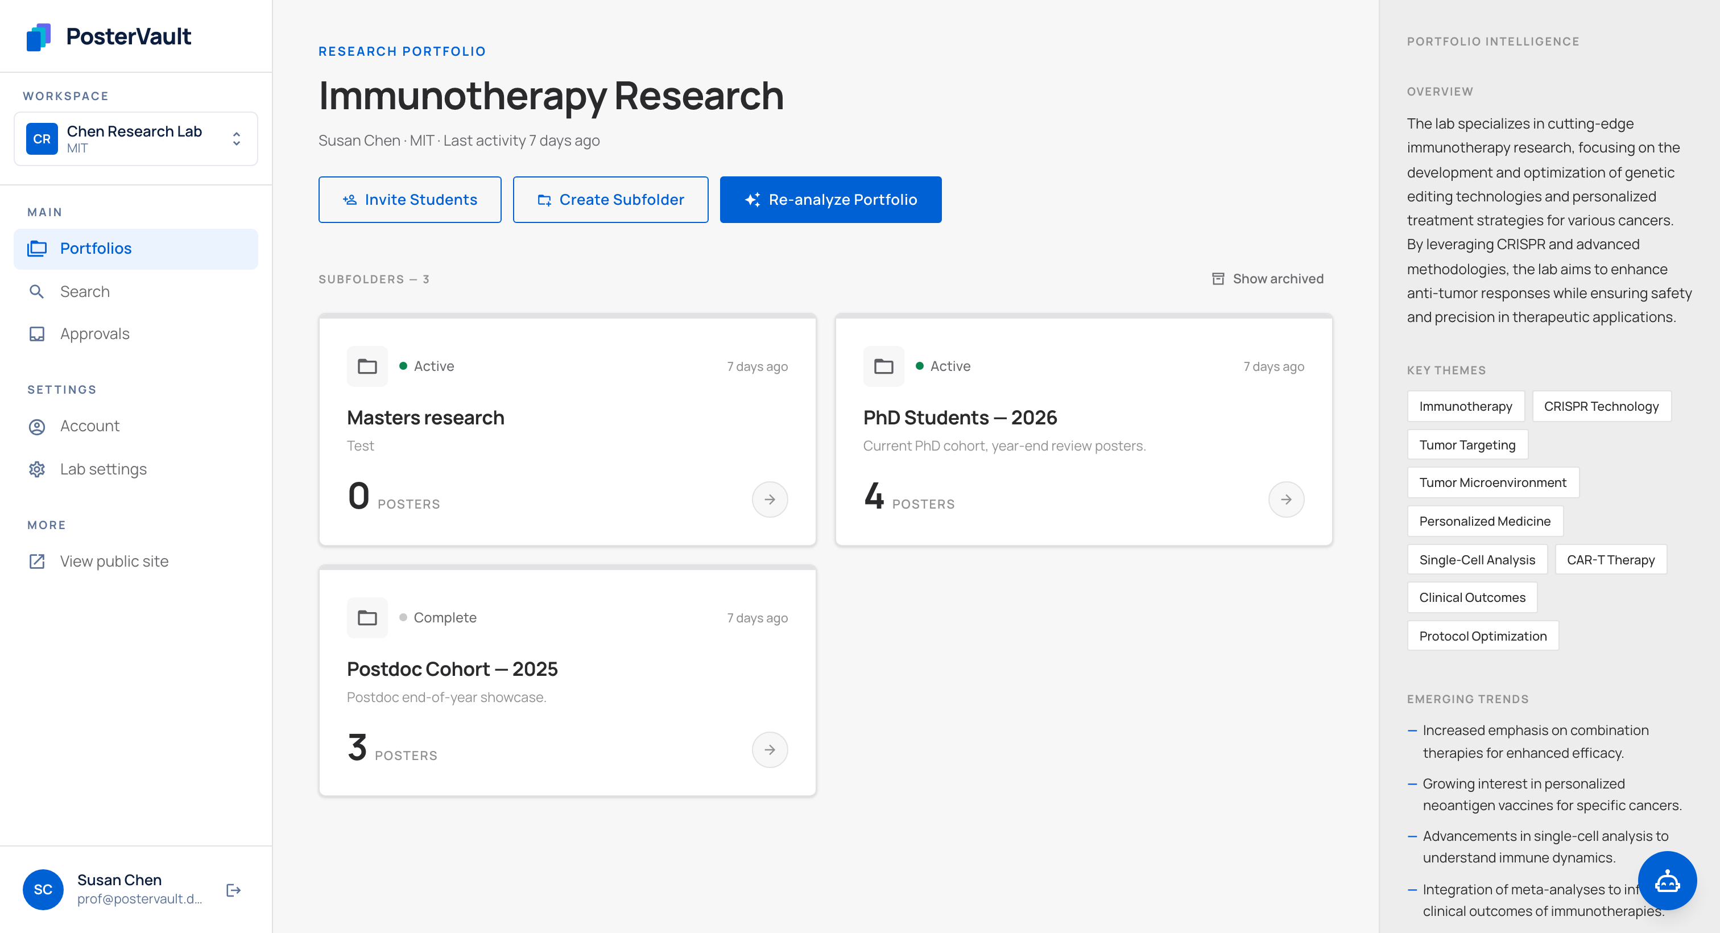This screenshot has height=933, width=1720.
Task: Open the Chen Research Lab workspace switcher
Action: tap(135, 139)
